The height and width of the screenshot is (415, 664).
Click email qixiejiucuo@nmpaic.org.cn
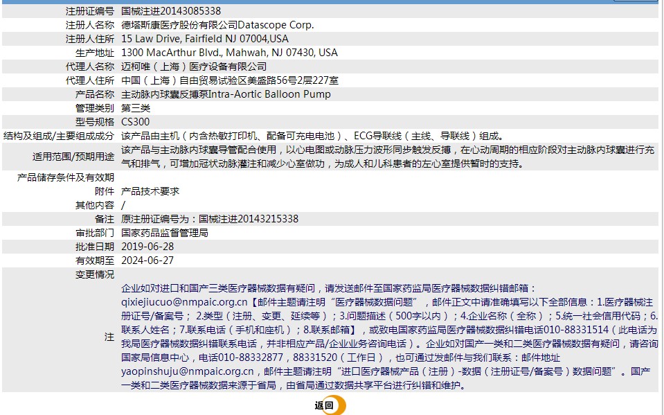(x=184, y=302)
